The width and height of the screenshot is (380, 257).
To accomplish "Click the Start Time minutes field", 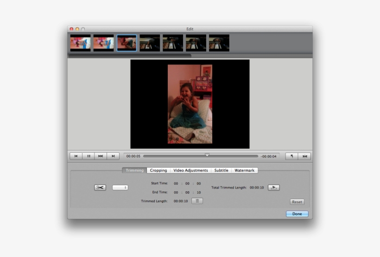I will pos(187,184).
